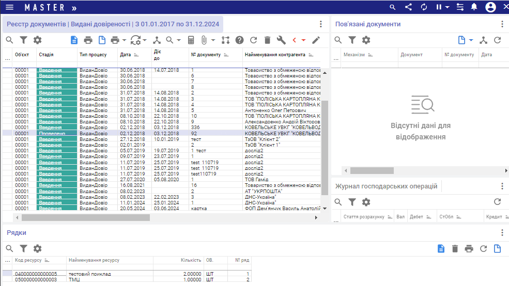Open the help question mark icon

click(239, 40)
